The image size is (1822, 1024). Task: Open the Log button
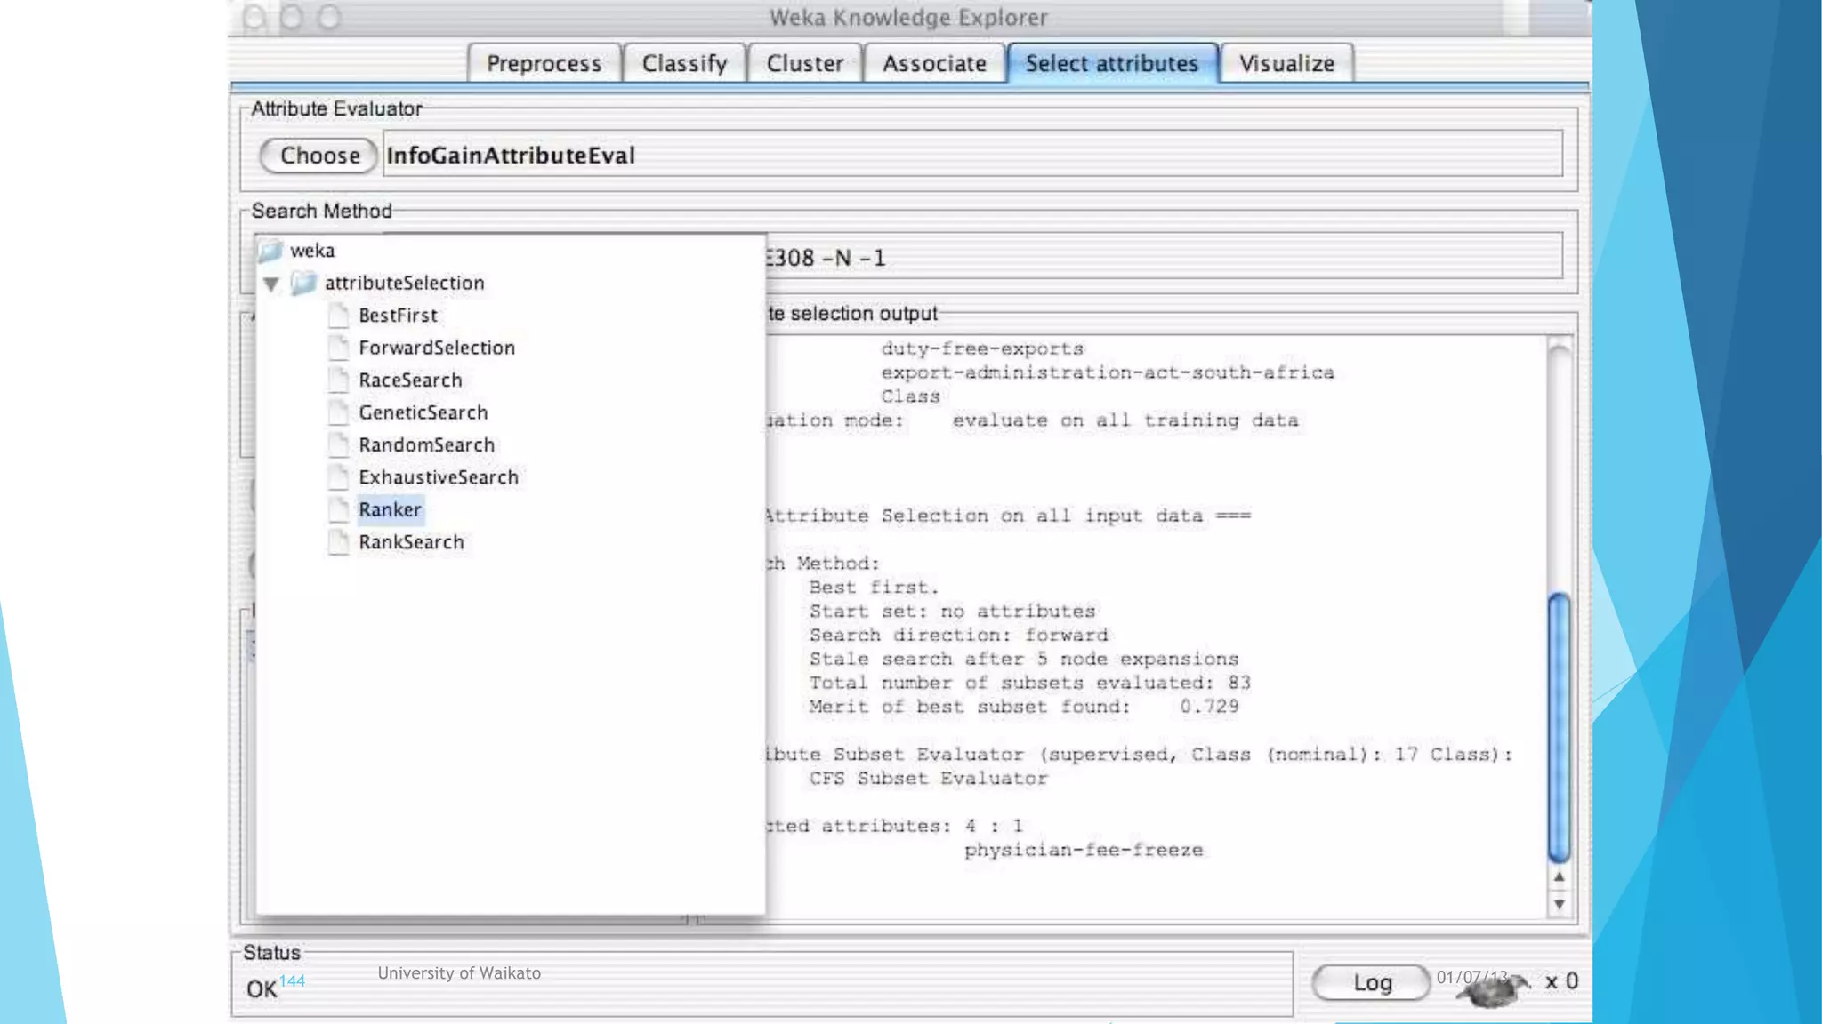click(1371, 983)
